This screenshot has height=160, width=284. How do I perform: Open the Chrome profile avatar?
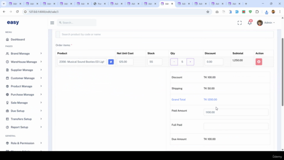pyautogui.click(x=273, y=12)
